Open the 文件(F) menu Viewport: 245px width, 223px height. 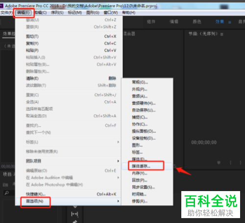point(6,13)
